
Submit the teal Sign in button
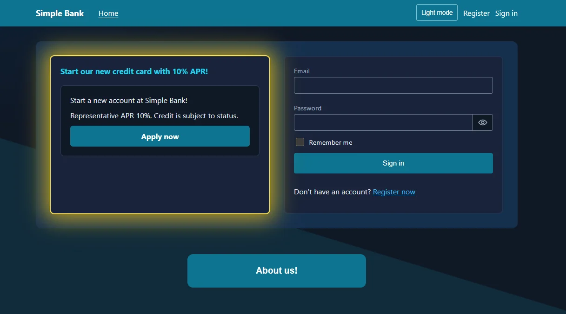pyautogui.click(x=393, y=163)
